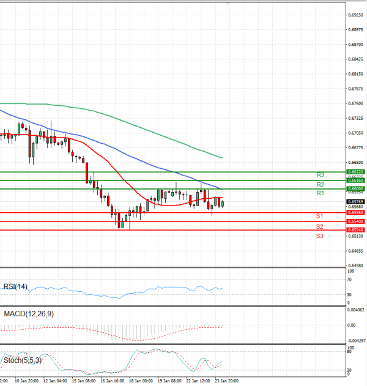Click the 16 Jan 16:00 time label

point(113,381)
